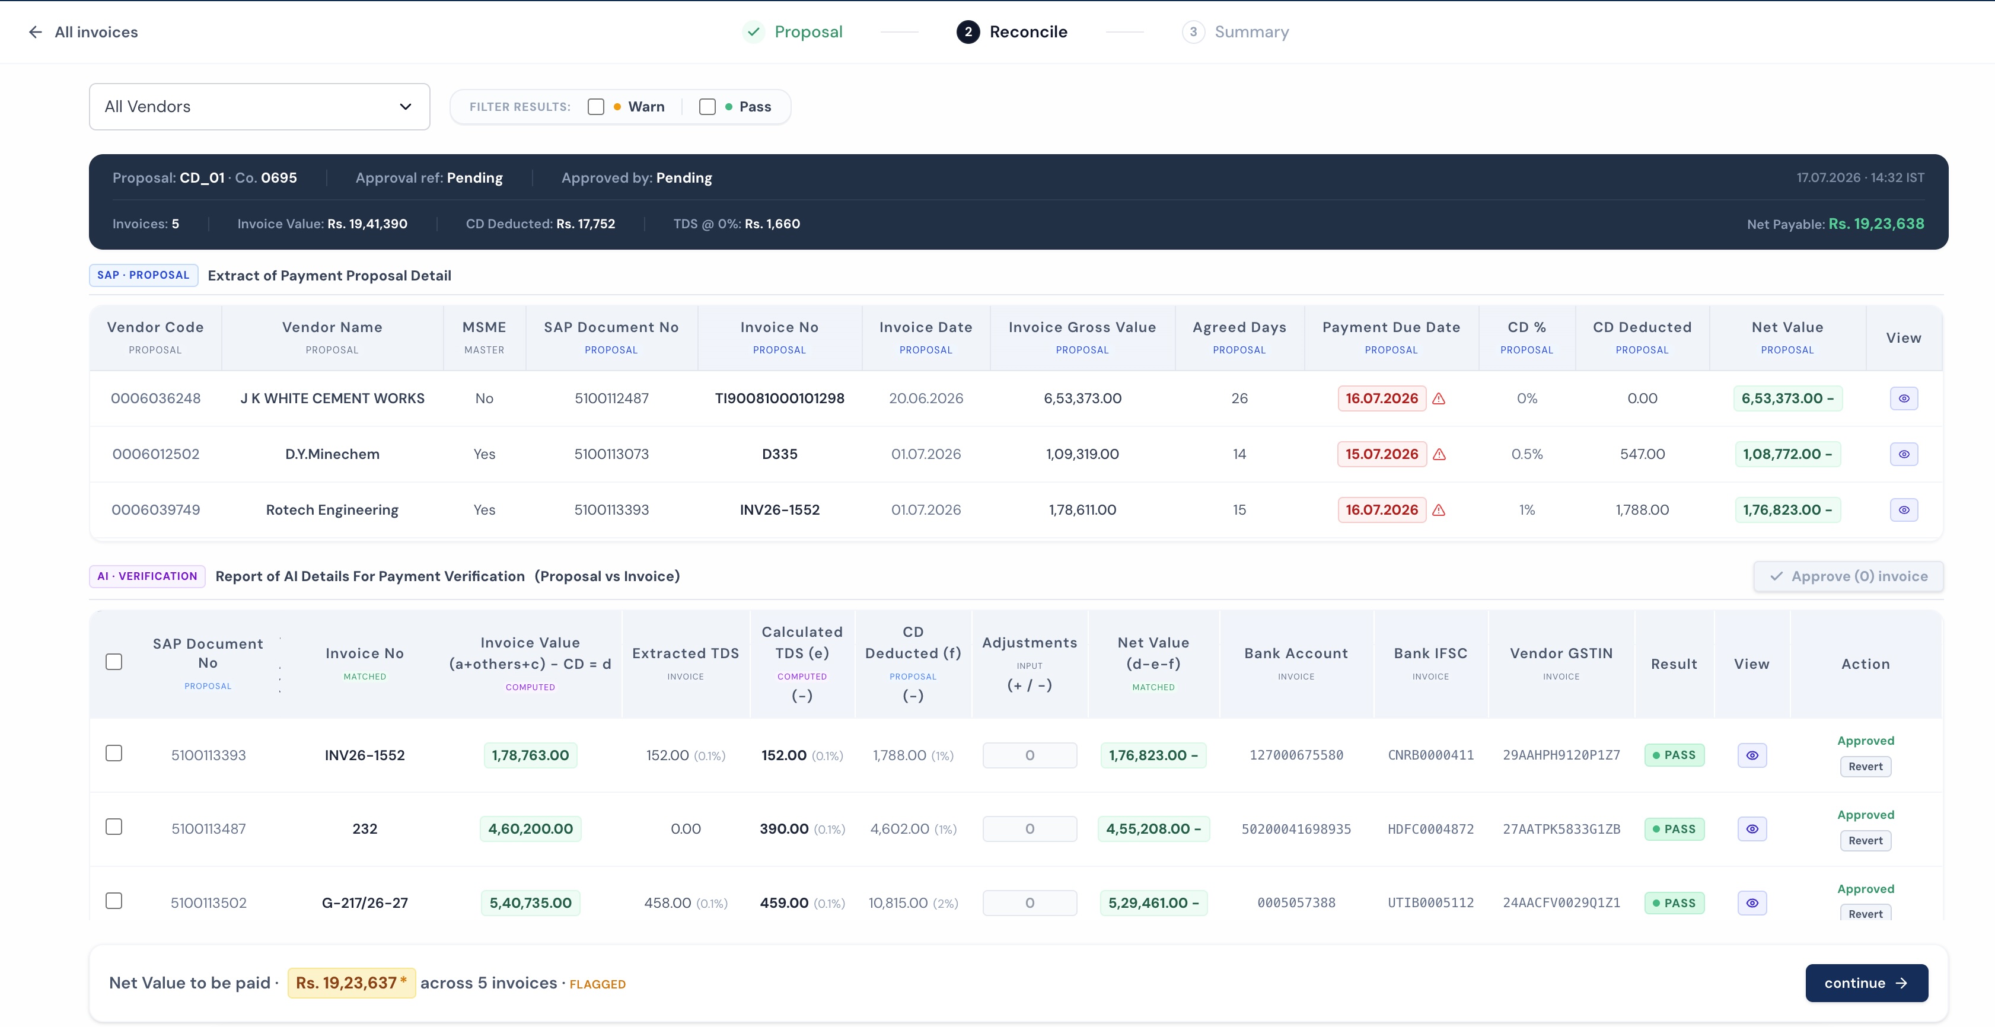This screenshot has height=1027, width=1995.
Task: Click the back arrow beside All invoices
Action: [35, 32]
